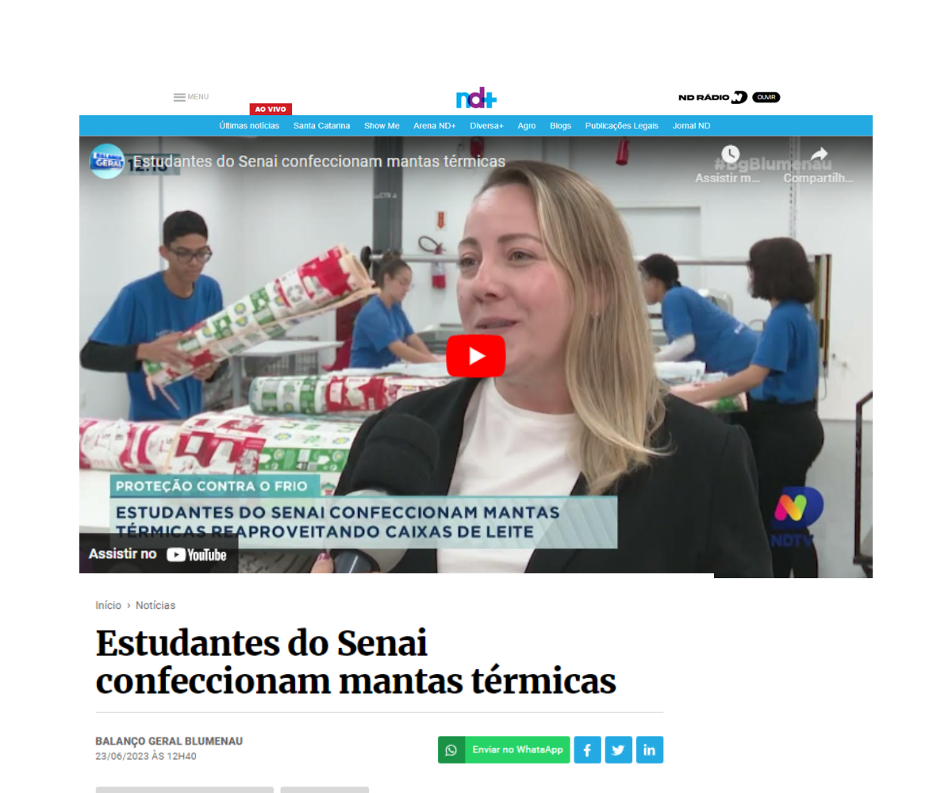Go to Início breadcrumb
Viewport: 952px width, 793px height.
[109, 605]
